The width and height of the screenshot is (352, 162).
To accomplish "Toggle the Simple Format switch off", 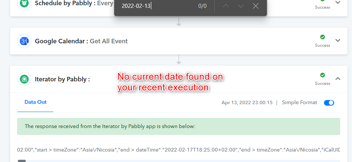I will (329, 103).
